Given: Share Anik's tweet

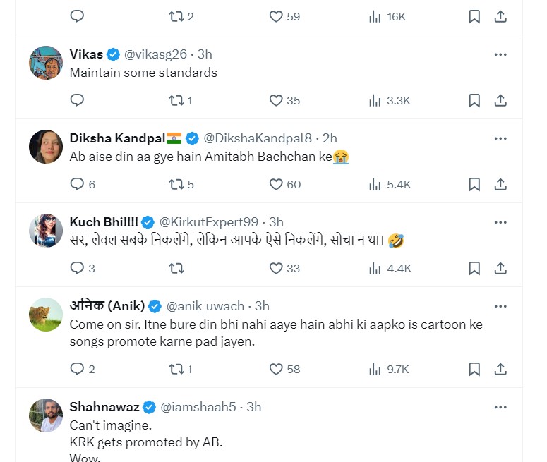Looking at the screenshot, I should click(500, 369).
